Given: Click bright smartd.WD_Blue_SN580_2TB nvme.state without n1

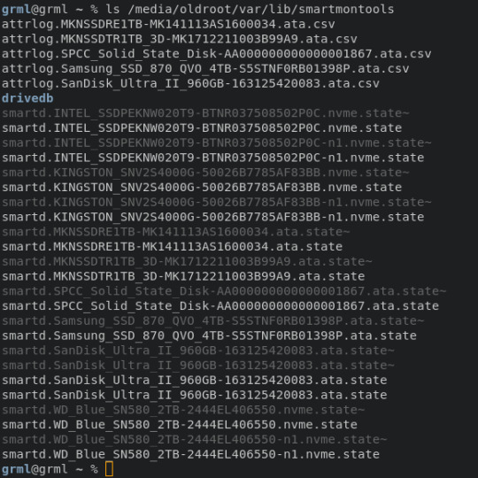Looking at the screenshot, I should [179, 425].
